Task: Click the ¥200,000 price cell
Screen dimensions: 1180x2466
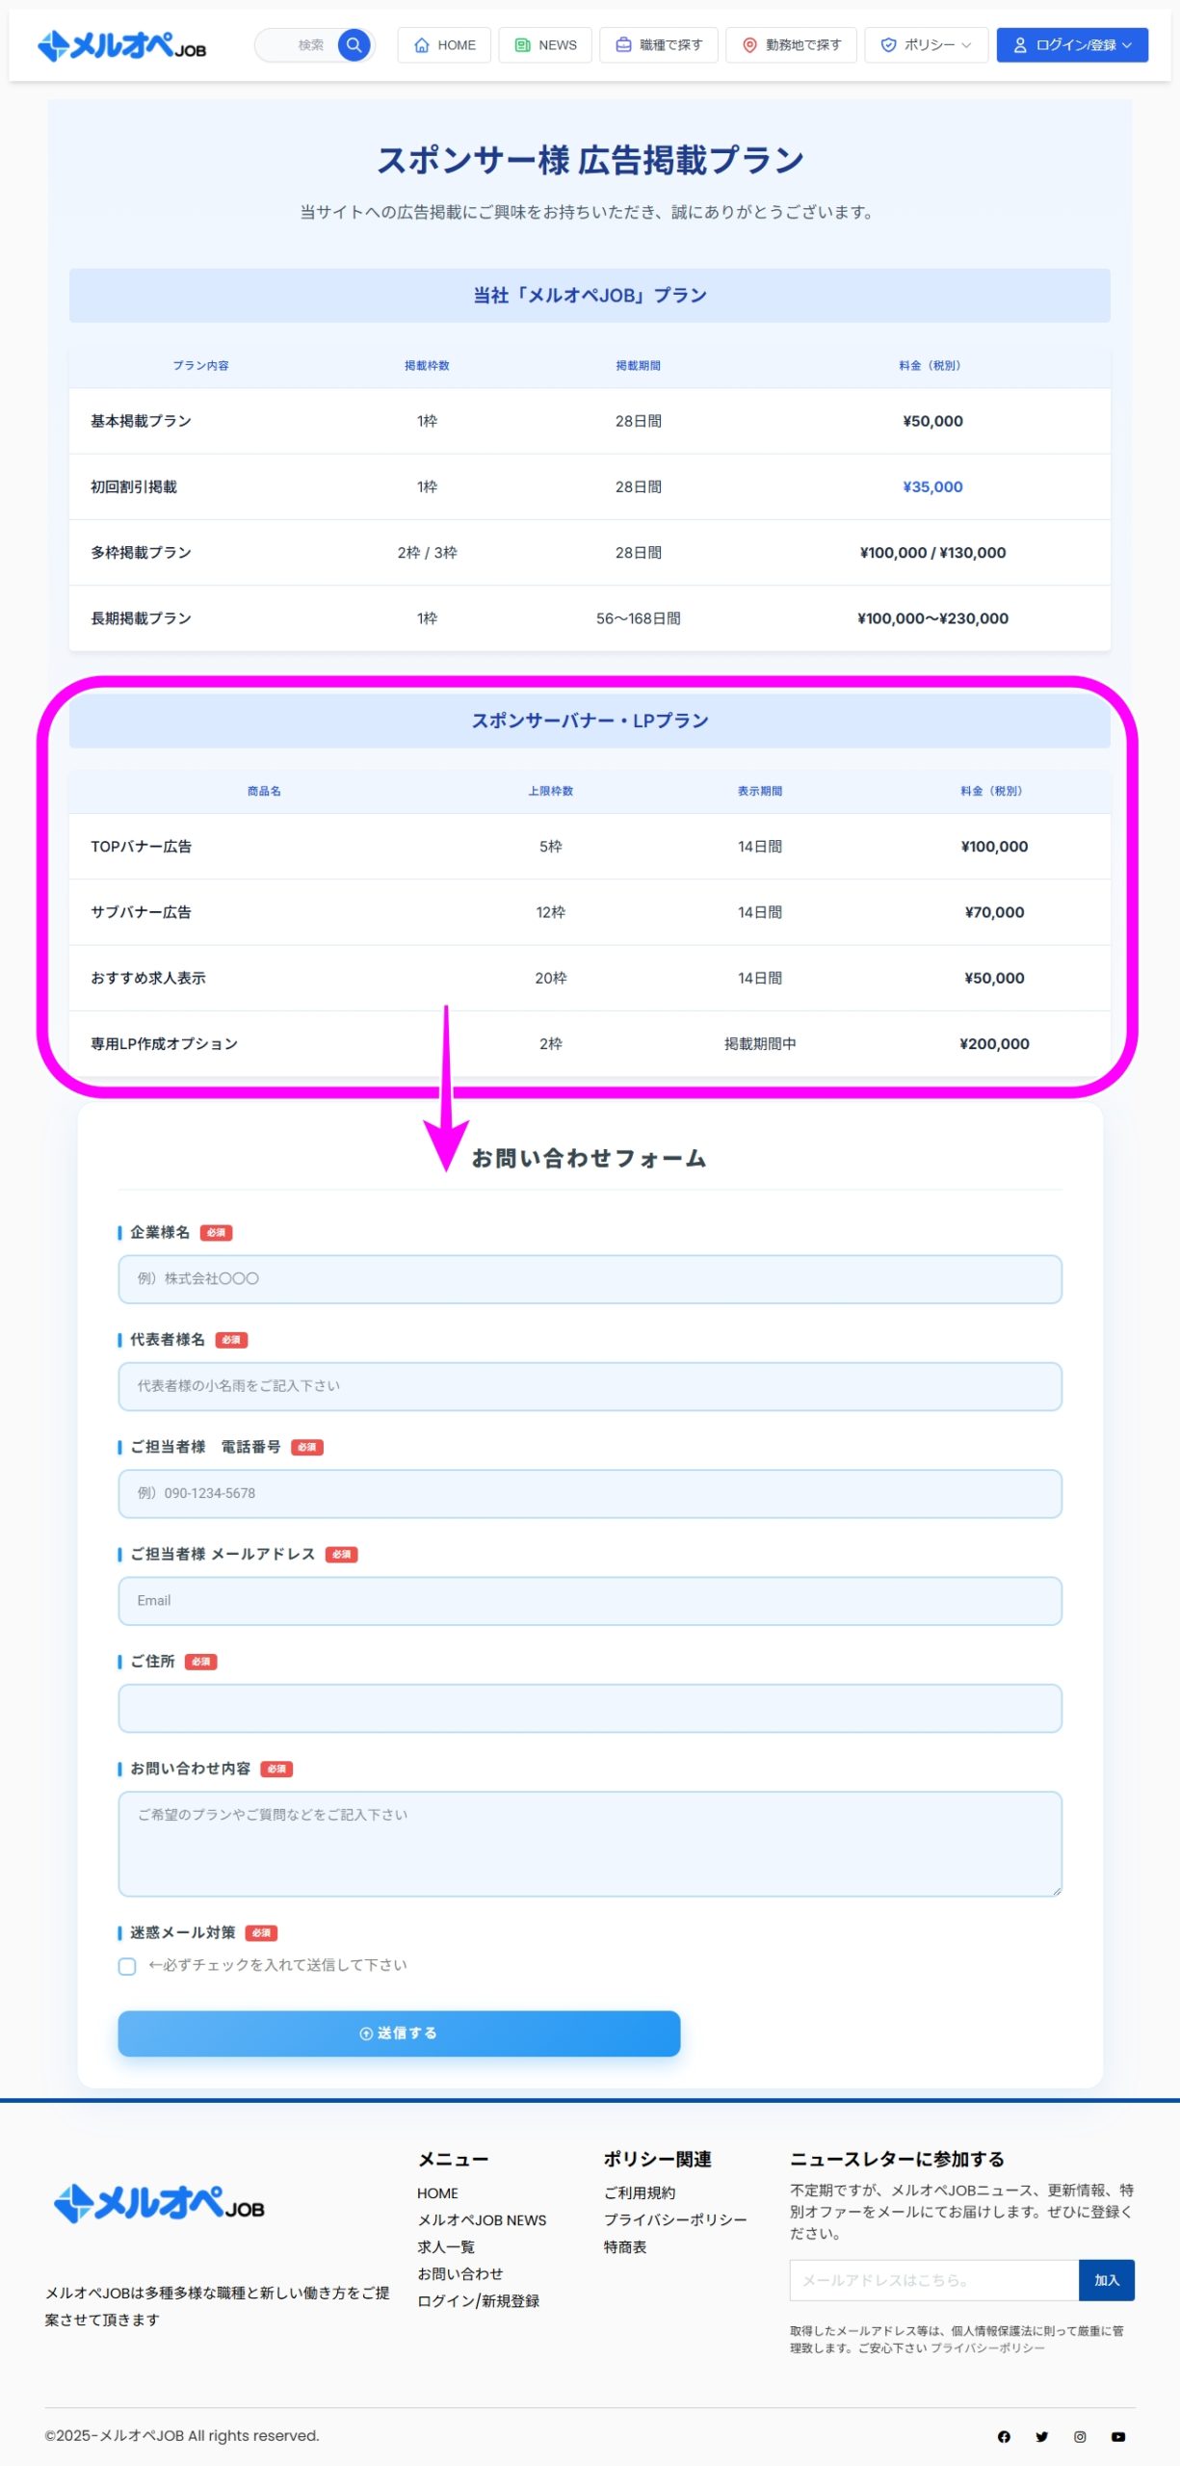Action: 994,1043
